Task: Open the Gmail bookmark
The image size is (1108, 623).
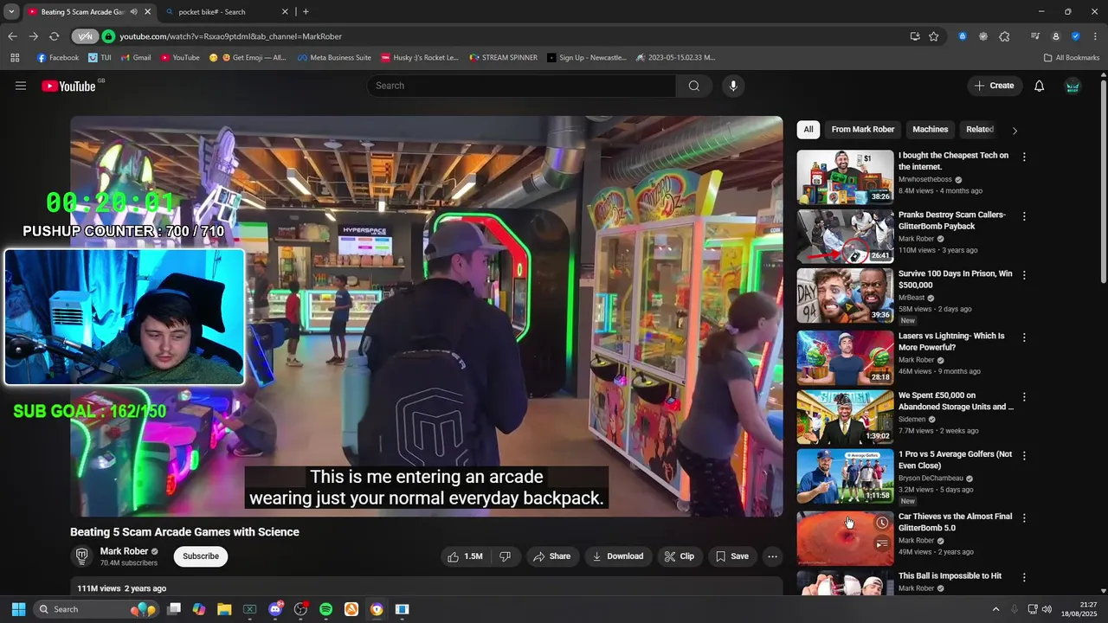Action: click(136, 58)
